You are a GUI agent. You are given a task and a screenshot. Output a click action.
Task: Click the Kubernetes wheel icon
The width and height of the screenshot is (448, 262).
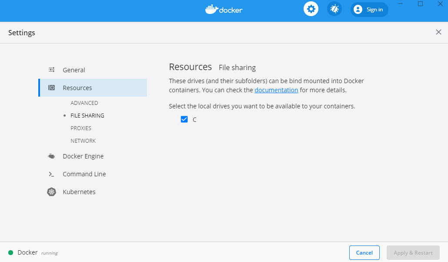point(51,191)
